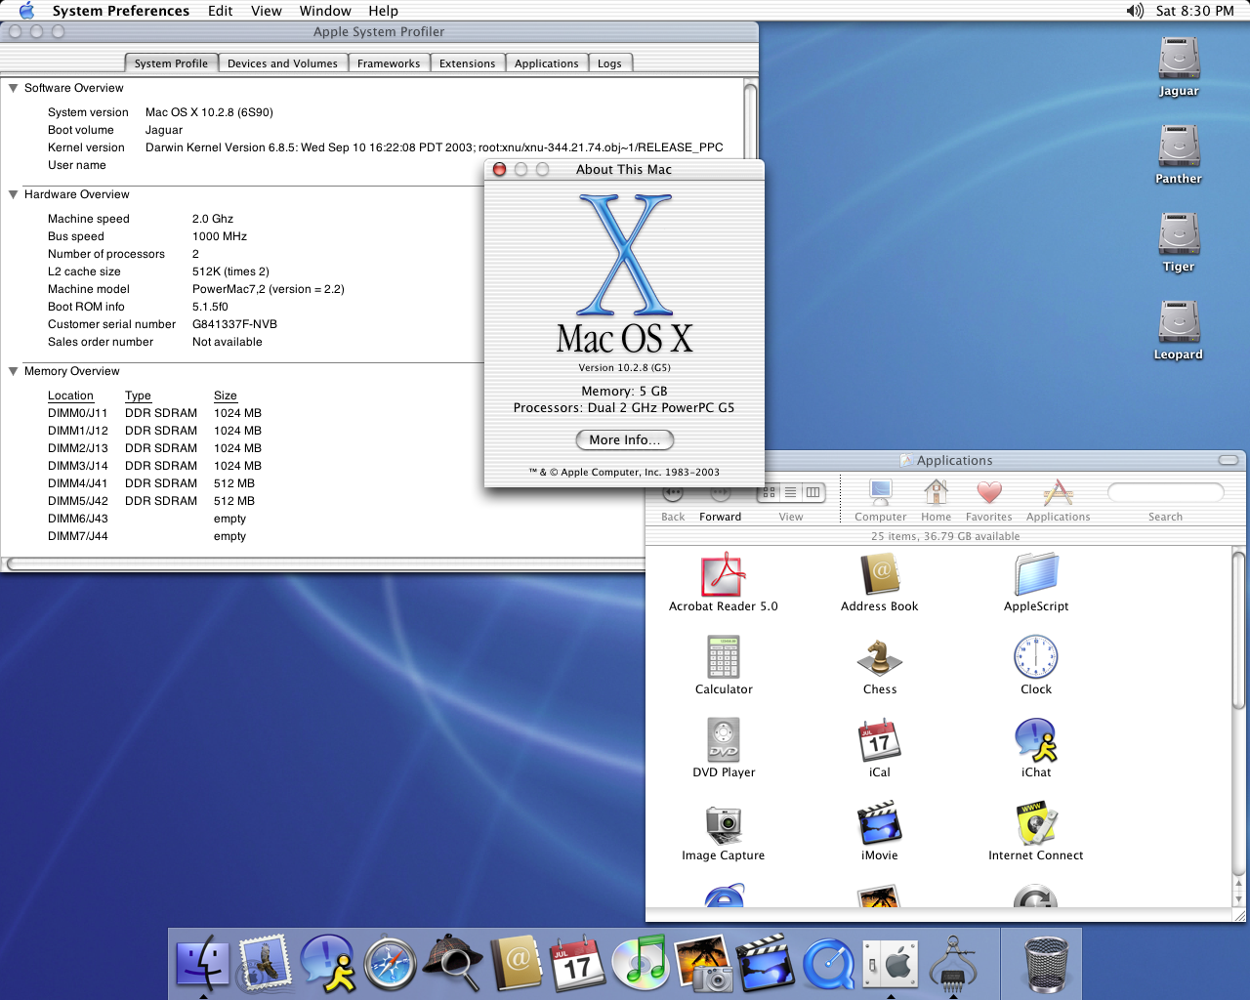Click the Size column header in memory table
Image resolution: width=1250 pixels, height=1000 pixels.
[226, 396]
